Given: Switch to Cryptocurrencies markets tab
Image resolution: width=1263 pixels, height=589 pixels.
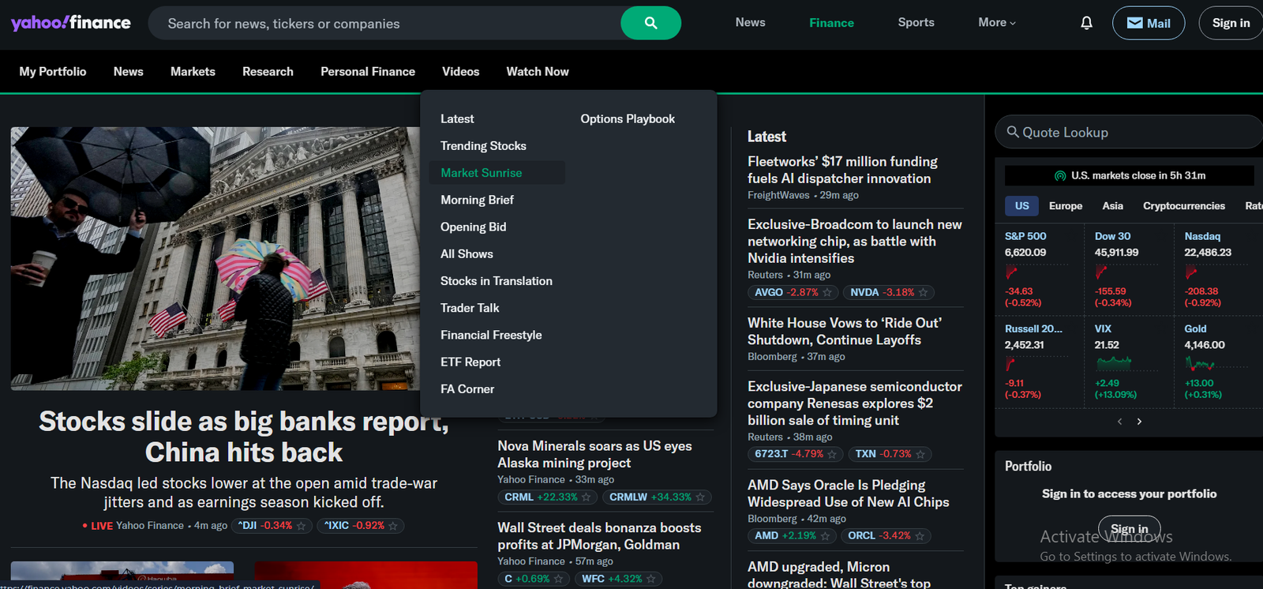Looking at the screenshot, I should [1184, 206].
